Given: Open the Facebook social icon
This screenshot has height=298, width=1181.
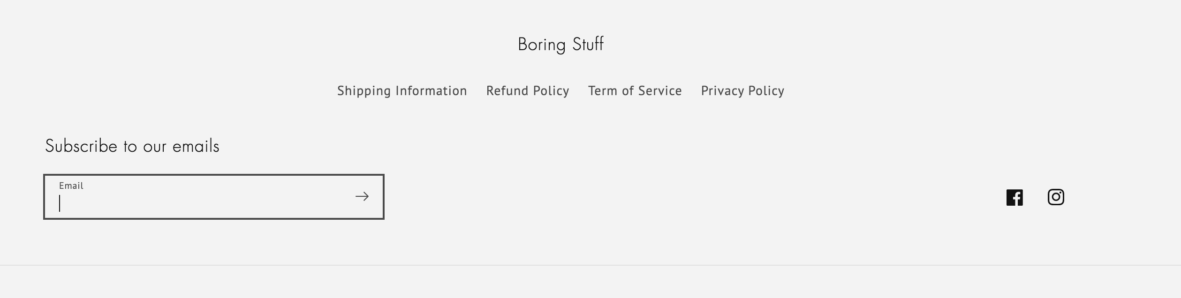Looking at the screenshot, I should tap(1014, 197).
